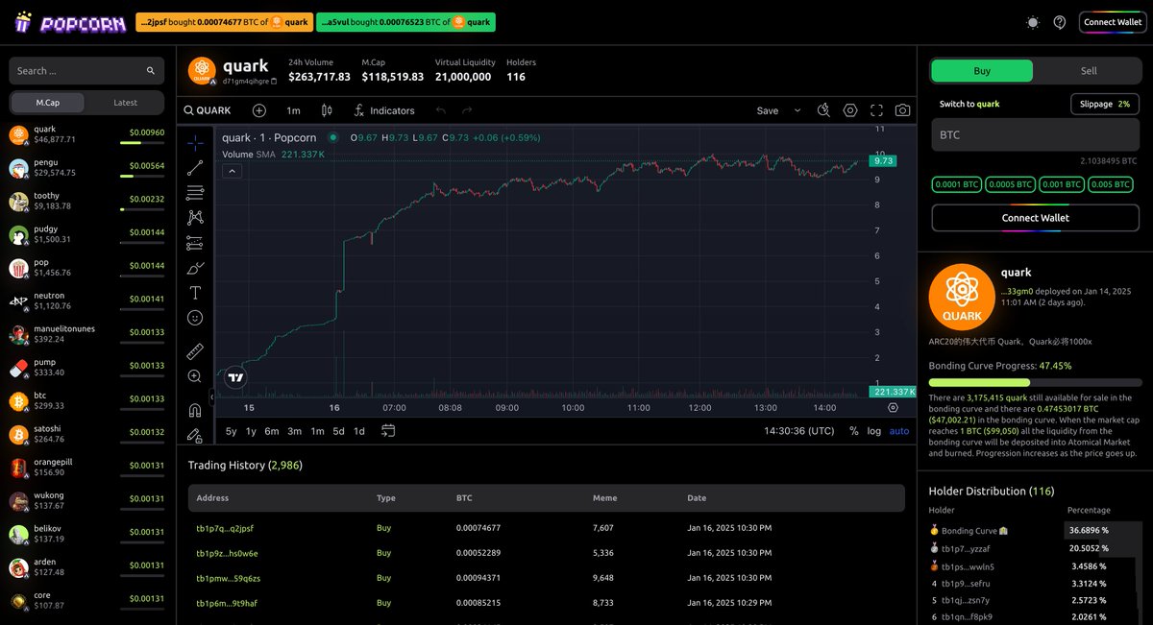Expand the Save layout dropdown arrow
Screen dimensions: 1153x625
tap(797, 110)
